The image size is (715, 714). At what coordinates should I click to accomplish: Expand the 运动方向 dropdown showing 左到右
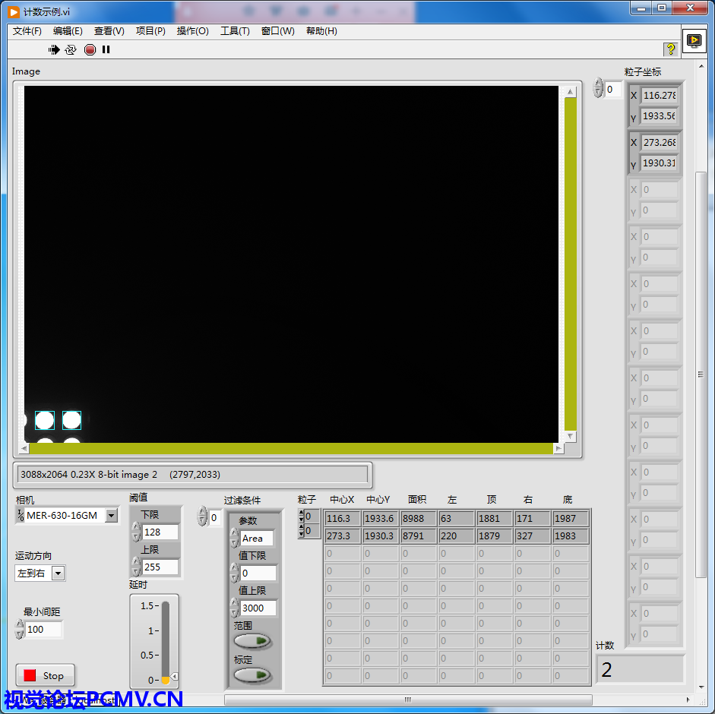click(x=59, y=573)
